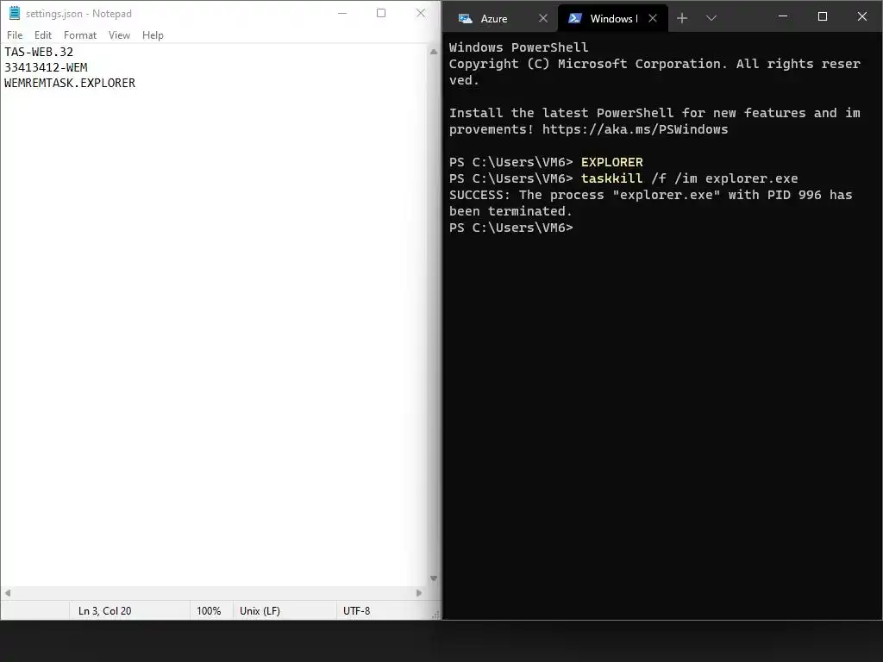This screenshot has height=662, width=883.
Task: Close the settings.json Notepad window
Action: pyautogui.click(x=421, y=13)
